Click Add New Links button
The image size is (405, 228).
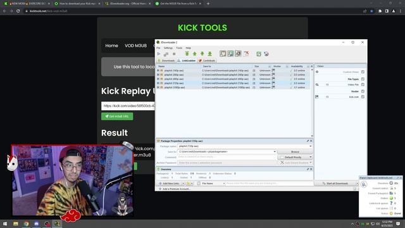coord(169,183)
